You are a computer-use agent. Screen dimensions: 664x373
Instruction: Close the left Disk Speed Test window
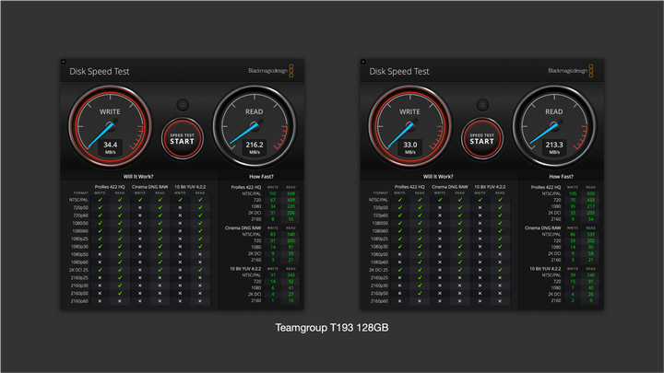[x=64, y=62]
